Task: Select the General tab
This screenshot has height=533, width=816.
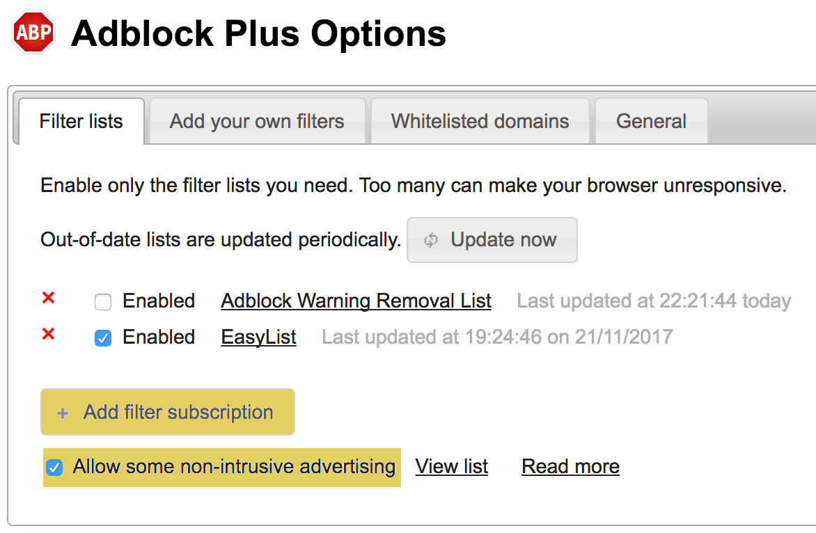Action: click(651, 121)
